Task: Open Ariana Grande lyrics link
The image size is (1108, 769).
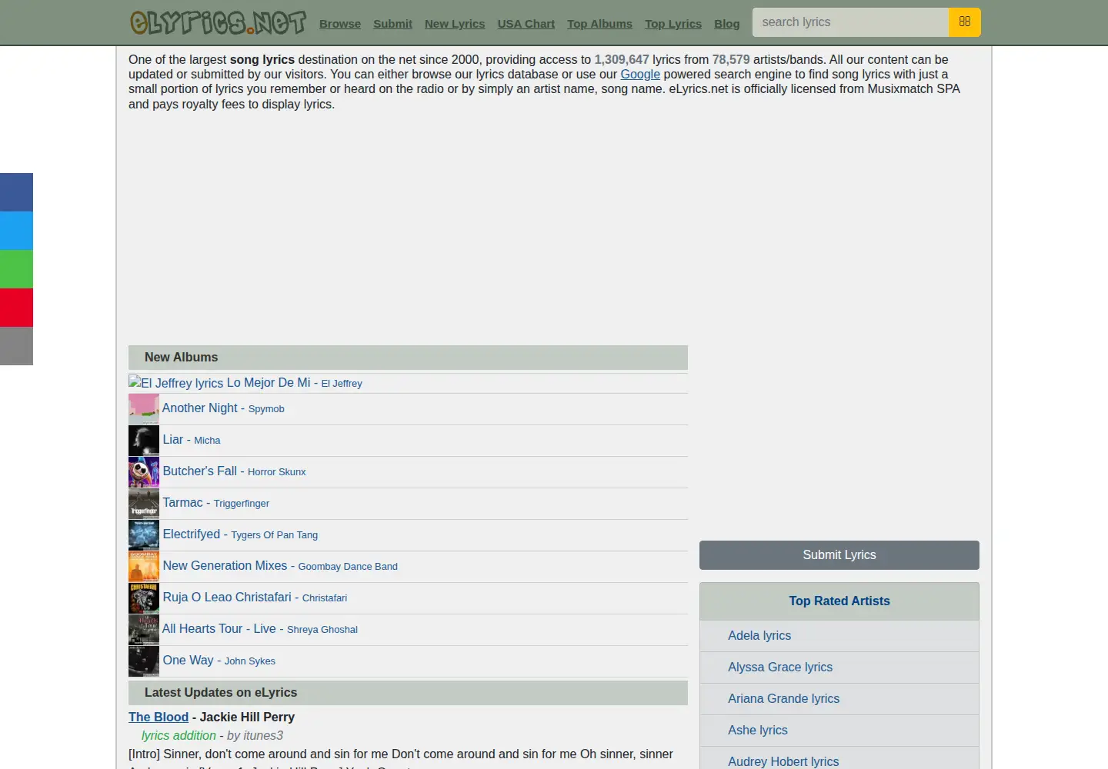Action: point(783,699)
